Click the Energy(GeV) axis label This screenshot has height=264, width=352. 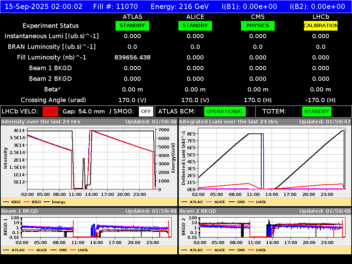(x=173, y=158)
